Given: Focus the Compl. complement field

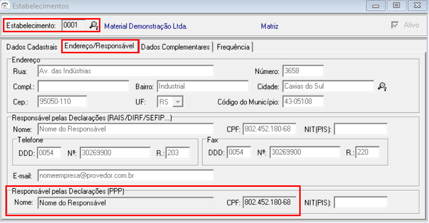Looking at the screenshot, I should point(83,87).
